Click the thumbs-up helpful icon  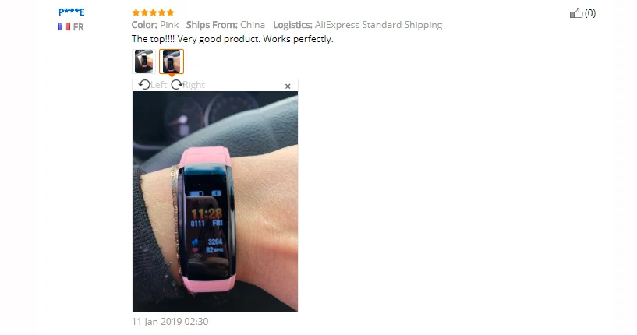click(576, 13)
